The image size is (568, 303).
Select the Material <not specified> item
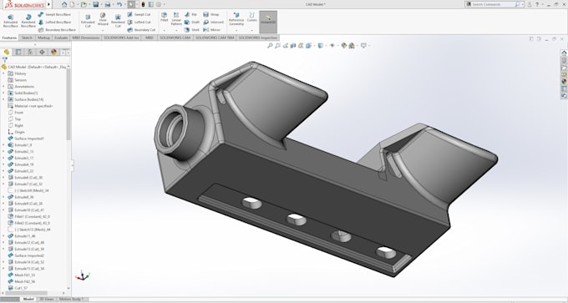pyautogui.click(x=30, y=106)
